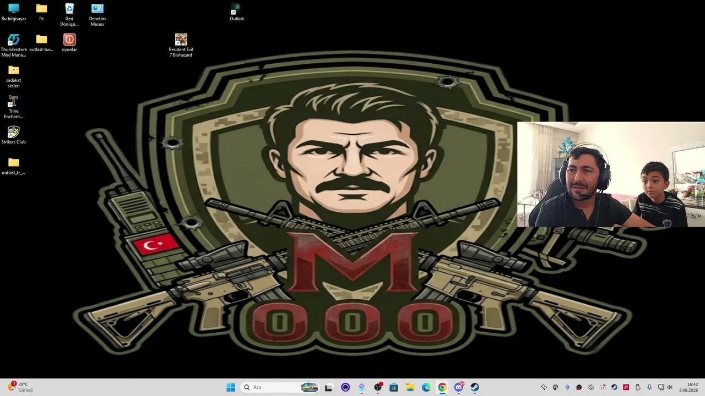Switch to Google Chrome in the taskbar

click(x=442, y=387)
